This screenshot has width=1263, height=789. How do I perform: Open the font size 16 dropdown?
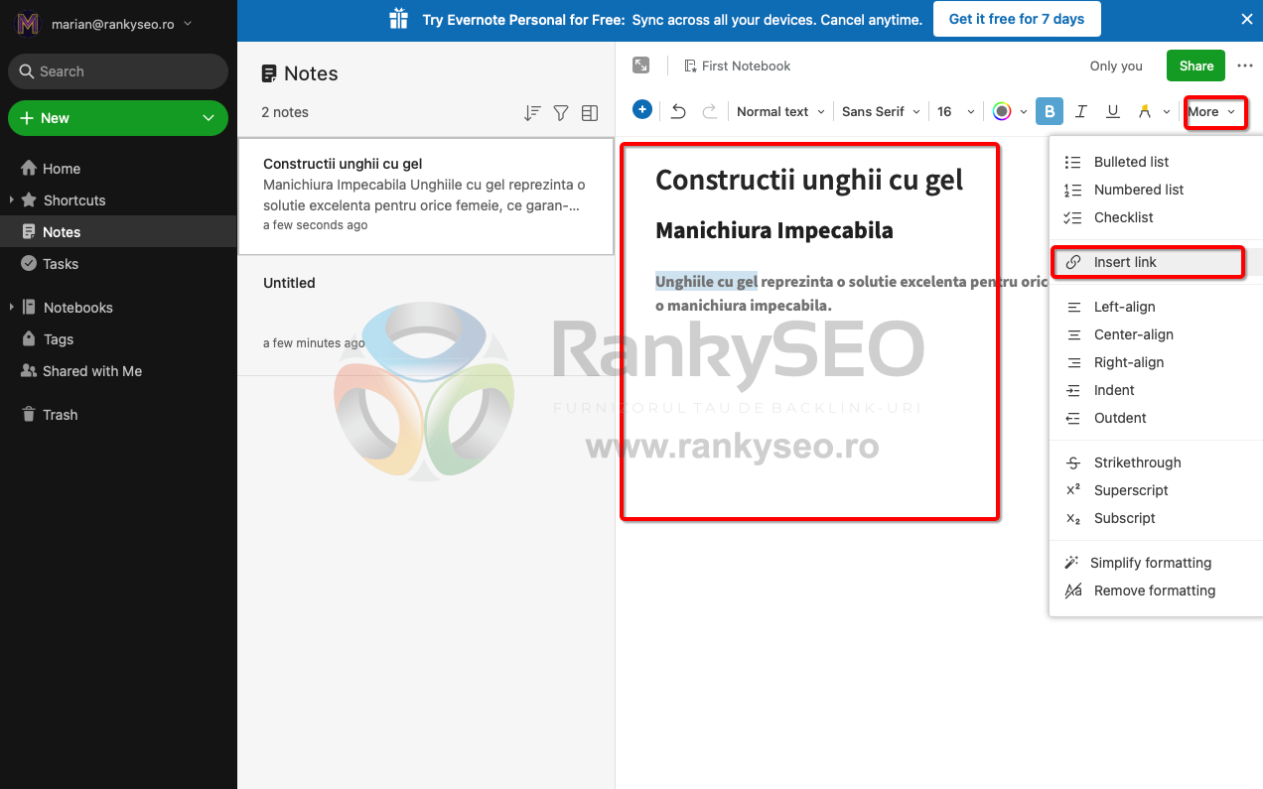point(957,112)
